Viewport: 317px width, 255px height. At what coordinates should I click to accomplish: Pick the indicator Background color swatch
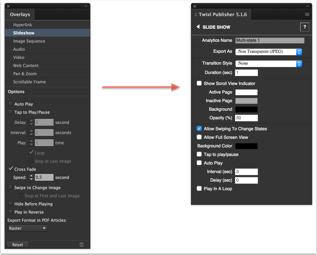(247, 110)
